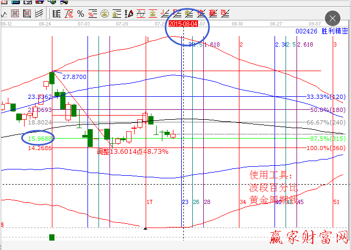Screen dimensions: 351x250
Task: Select the zigzag wave line drawing tool
Action: [4, 13]
